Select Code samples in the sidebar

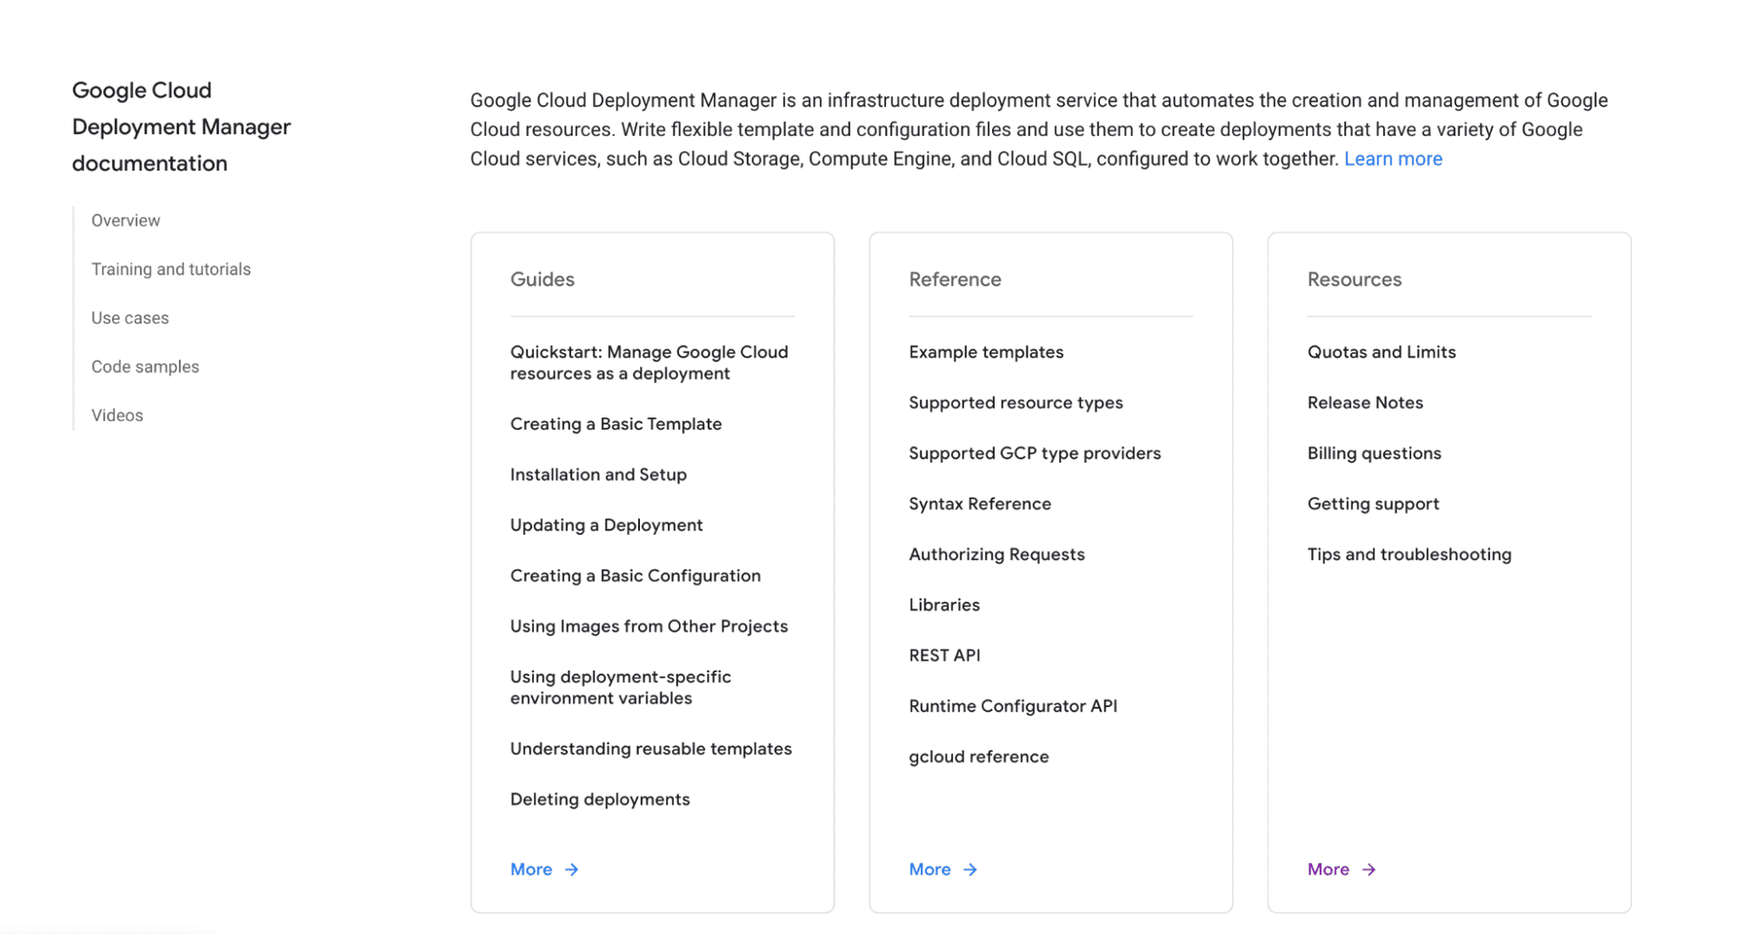click(x=145, y=367)
